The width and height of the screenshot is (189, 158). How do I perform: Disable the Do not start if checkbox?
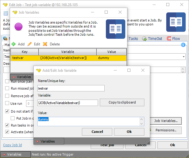(7, 111)
